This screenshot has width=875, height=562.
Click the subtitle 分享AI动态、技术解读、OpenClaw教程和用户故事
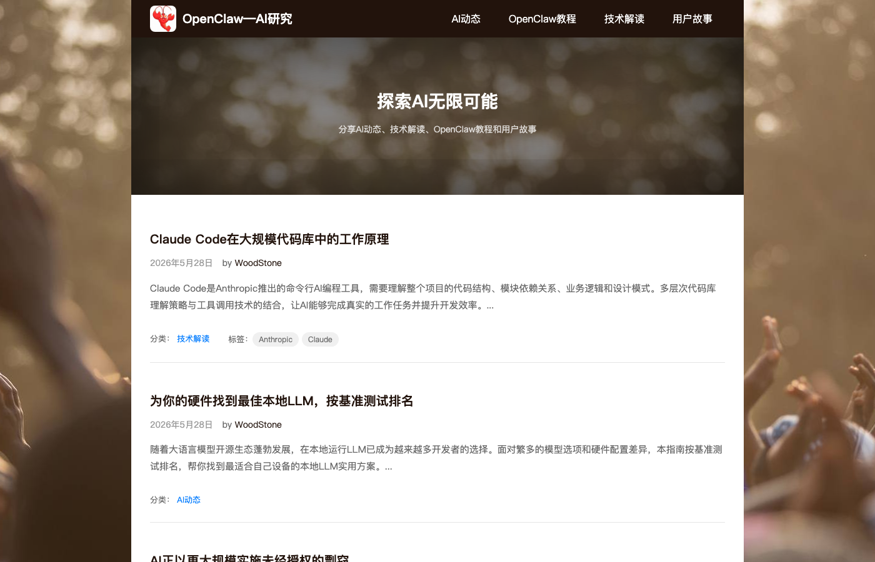(437, 129)
